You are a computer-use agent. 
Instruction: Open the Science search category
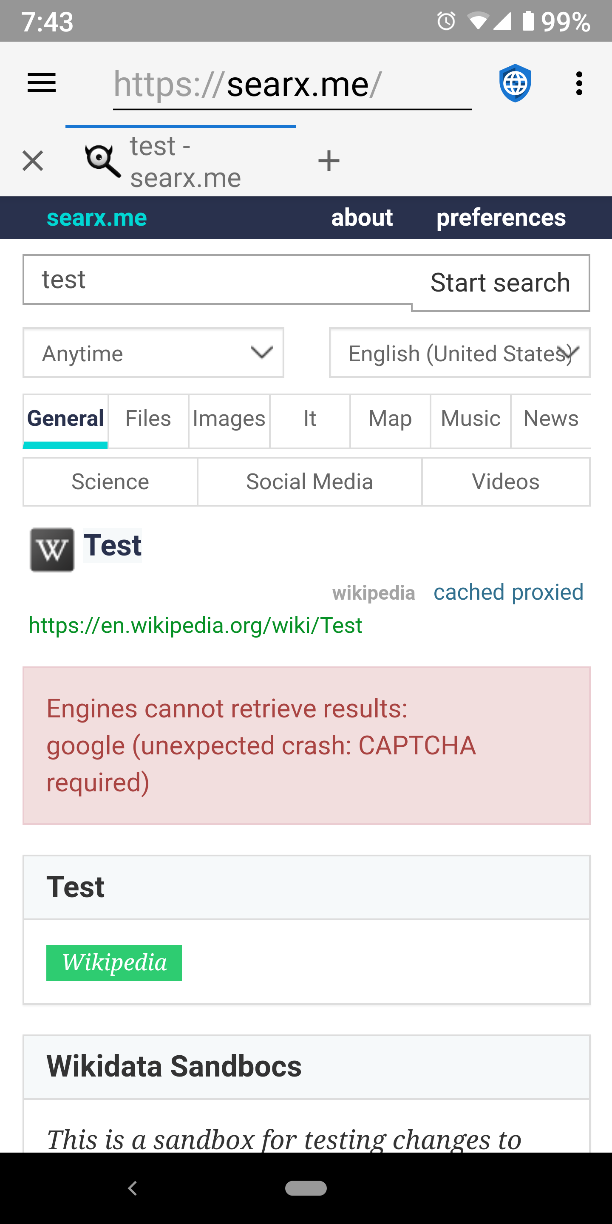coord(110,482)
